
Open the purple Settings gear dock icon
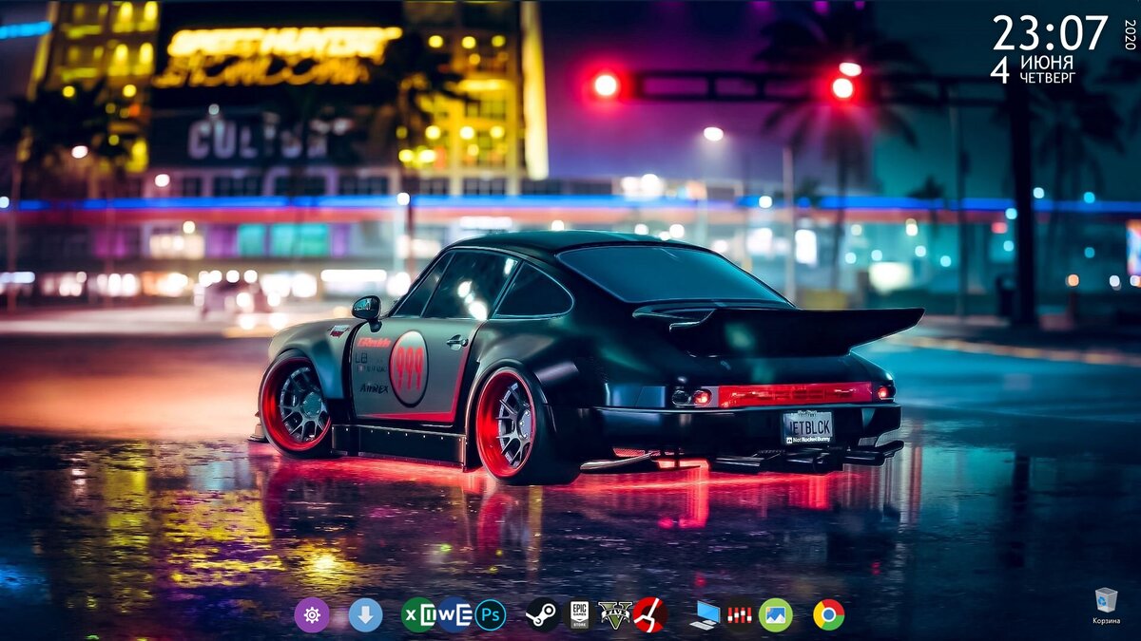311,615
